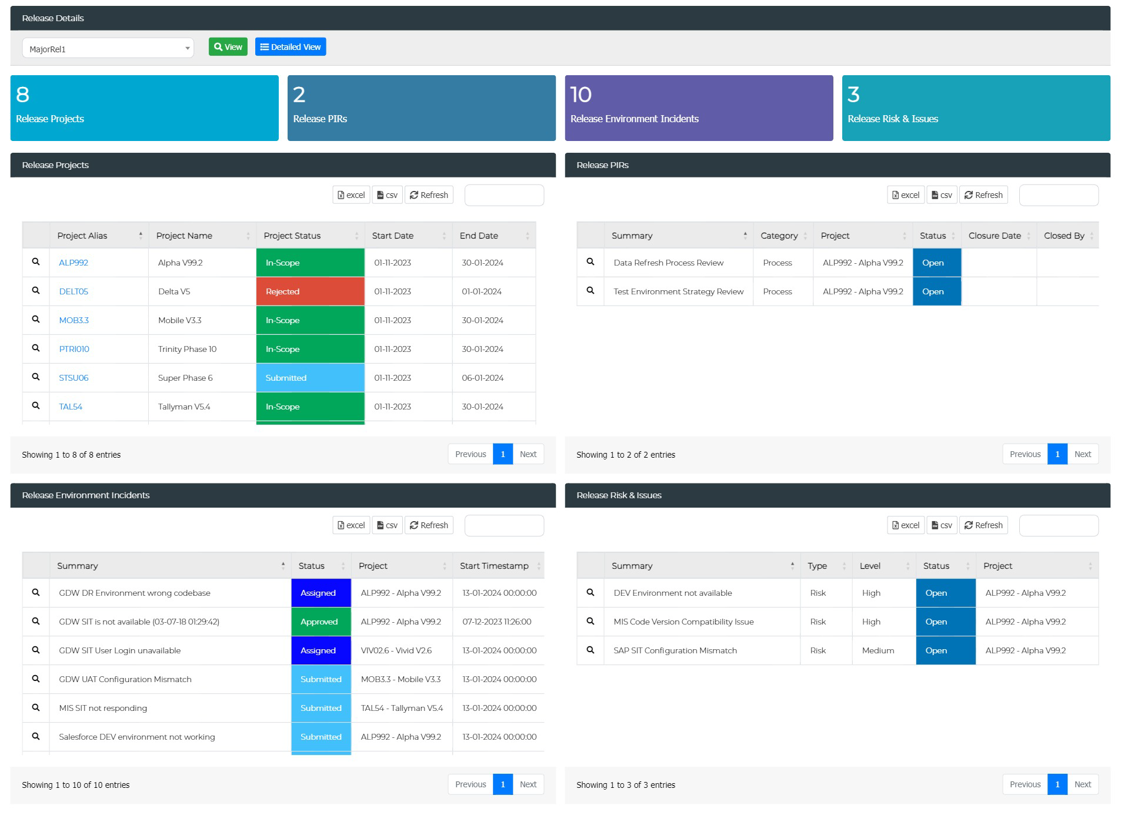The image size is (1121, 819).
Task: Open the STSU06 project alias link
Action: pos(74,378)
